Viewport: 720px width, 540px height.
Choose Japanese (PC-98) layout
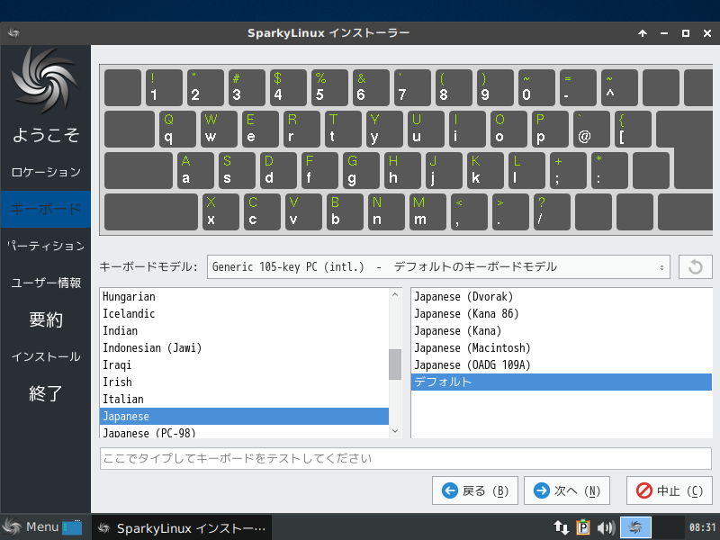coord(244,432)
